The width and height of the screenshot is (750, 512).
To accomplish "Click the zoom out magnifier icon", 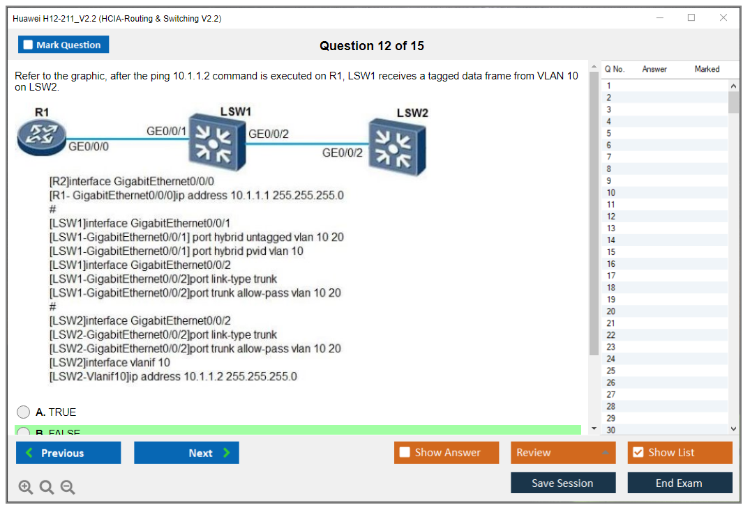I will tap(68, 488).
